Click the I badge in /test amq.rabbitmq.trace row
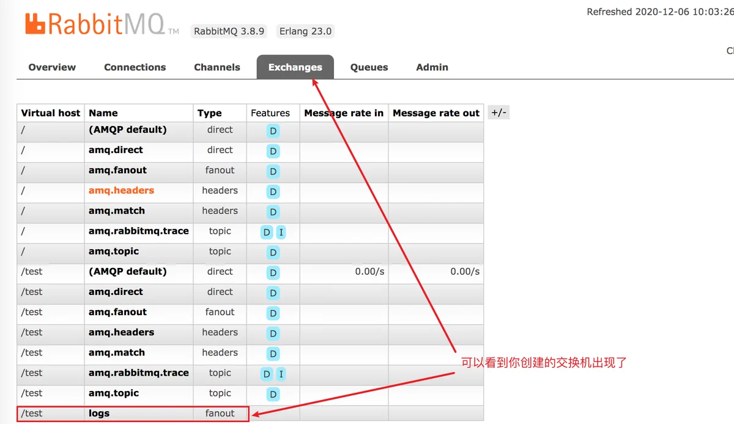The height and width of the screenshot is (424, 734). (x=281, y=374)
